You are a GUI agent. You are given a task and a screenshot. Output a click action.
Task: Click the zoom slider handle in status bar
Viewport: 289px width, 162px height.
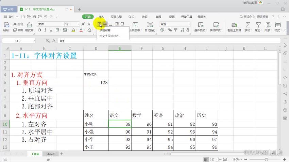266,159
